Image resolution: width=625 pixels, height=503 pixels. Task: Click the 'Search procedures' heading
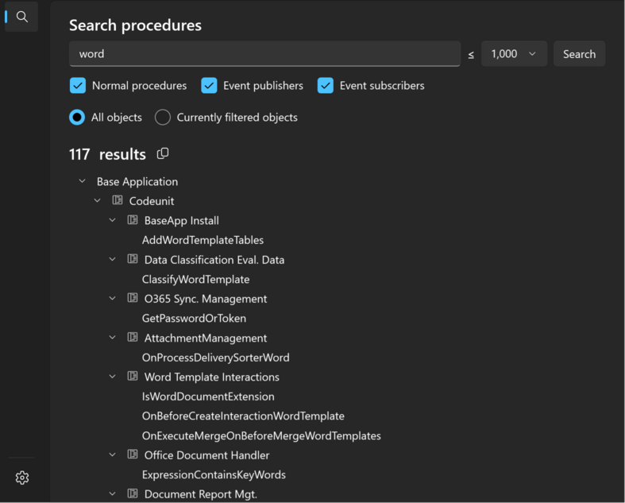point(136,25)
